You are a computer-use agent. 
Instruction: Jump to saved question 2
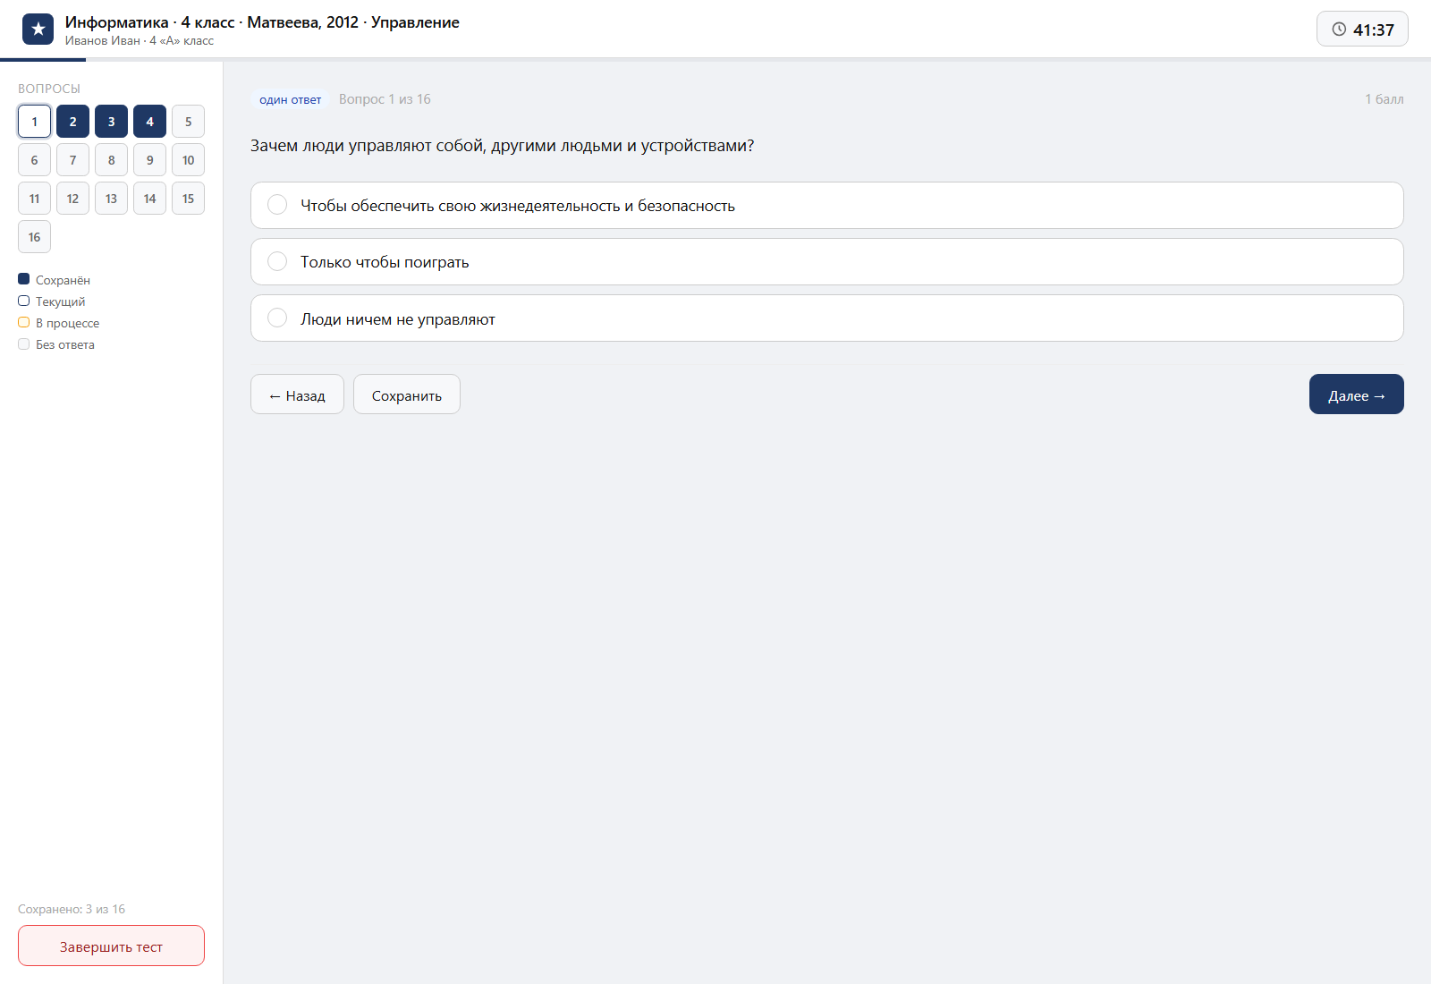pyautogui.click(x=72, y=122)
